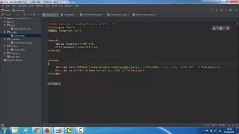Toggle read-only lock icon in status bar

pos(229,125)
